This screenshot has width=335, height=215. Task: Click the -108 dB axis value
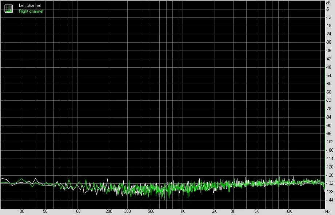329,150
